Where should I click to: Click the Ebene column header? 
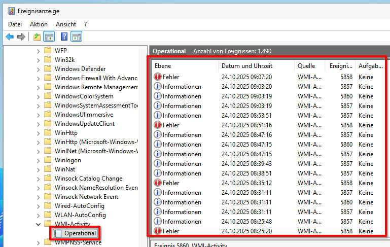click(x=163, y=66)
